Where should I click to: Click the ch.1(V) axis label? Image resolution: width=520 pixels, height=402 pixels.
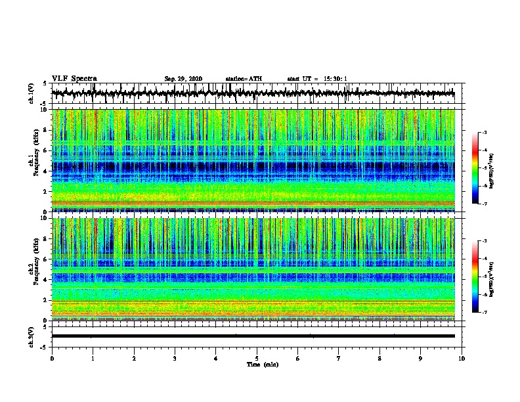click(32, 93)
